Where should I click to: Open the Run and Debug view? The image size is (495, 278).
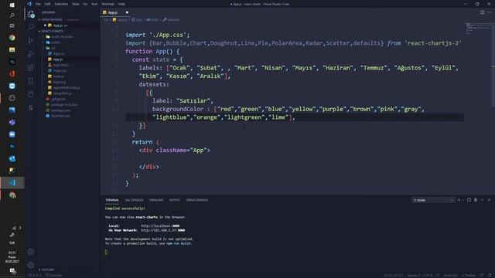tap(31, 54)
